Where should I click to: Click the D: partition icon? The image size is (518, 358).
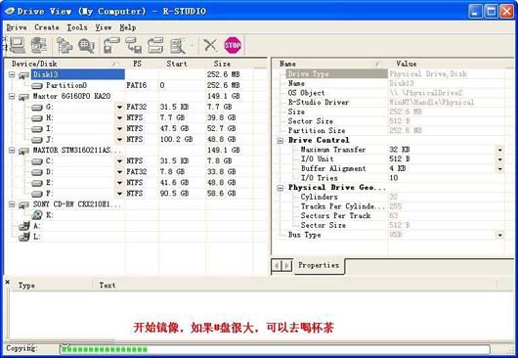[x=37, y=172]
